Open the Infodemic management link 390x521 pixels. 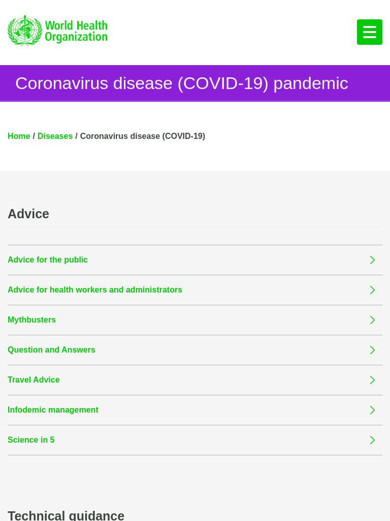(x=53, y=410)
